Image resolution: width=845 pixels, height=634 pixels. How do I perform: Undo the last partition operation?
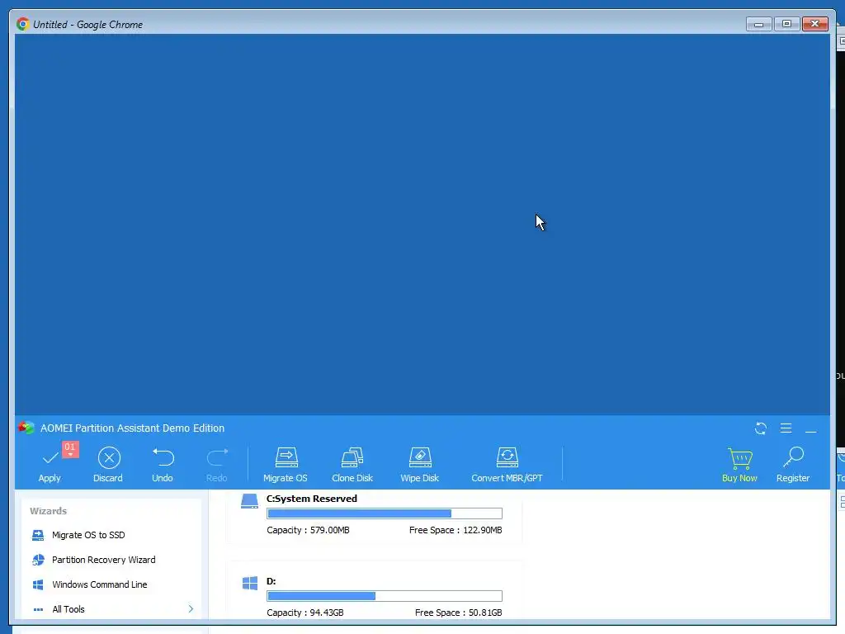coord(163,466)
